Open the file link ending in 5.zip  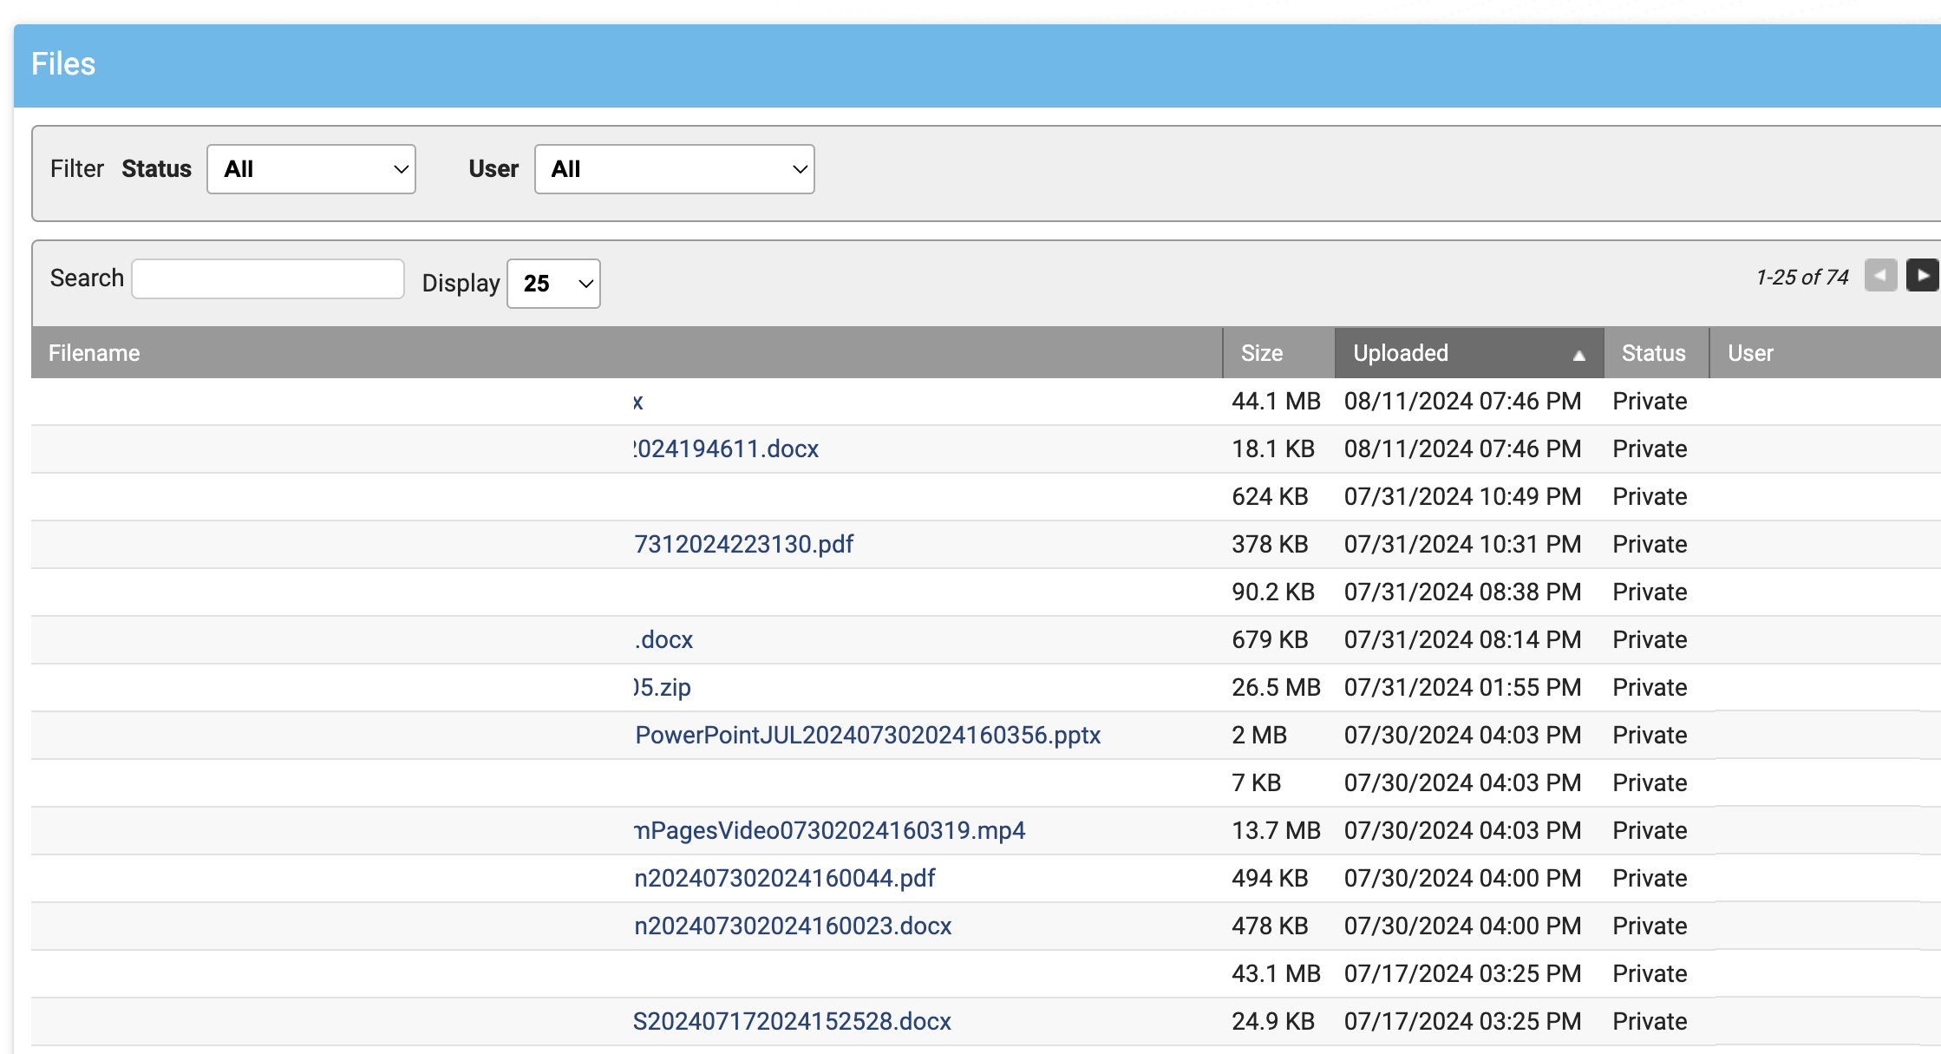[x=662, y=687]
